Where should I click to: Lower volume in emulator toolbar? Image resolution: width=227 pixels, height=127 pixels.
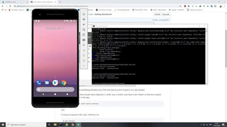(x=84, y=24)
